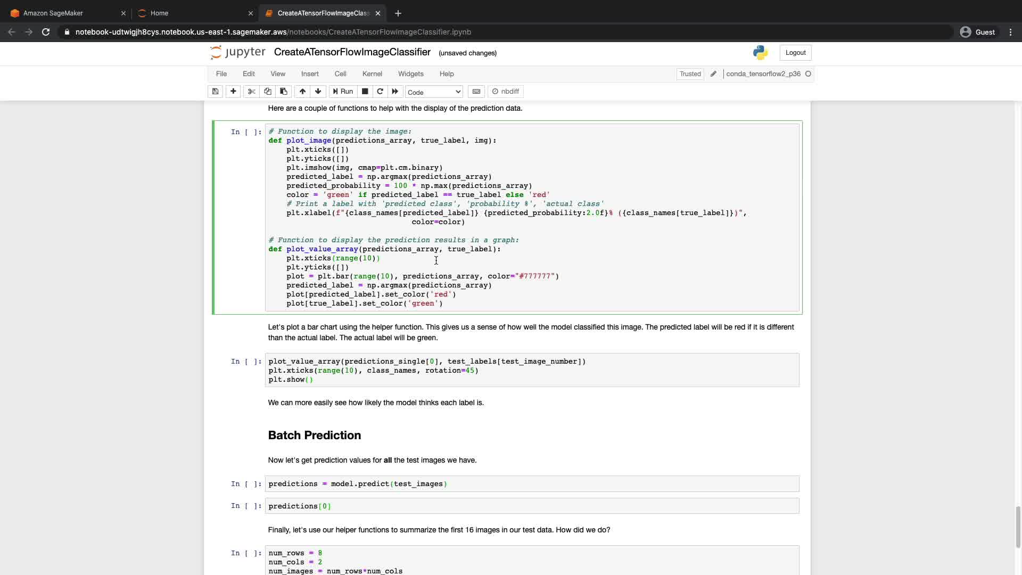Move selected cell up arrow
1022x575 pixels.
pos(302,92)
